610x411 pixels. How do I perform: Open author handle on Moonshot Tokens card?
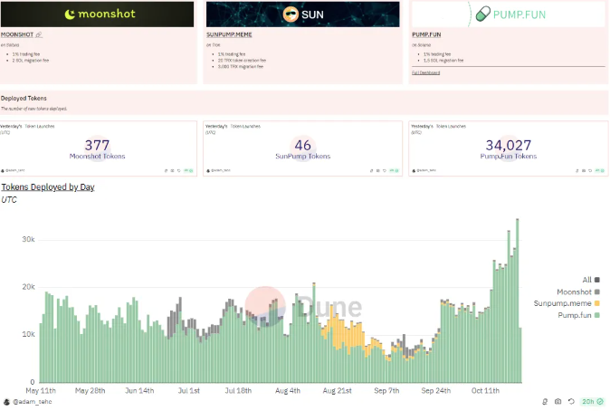(14, 171)
